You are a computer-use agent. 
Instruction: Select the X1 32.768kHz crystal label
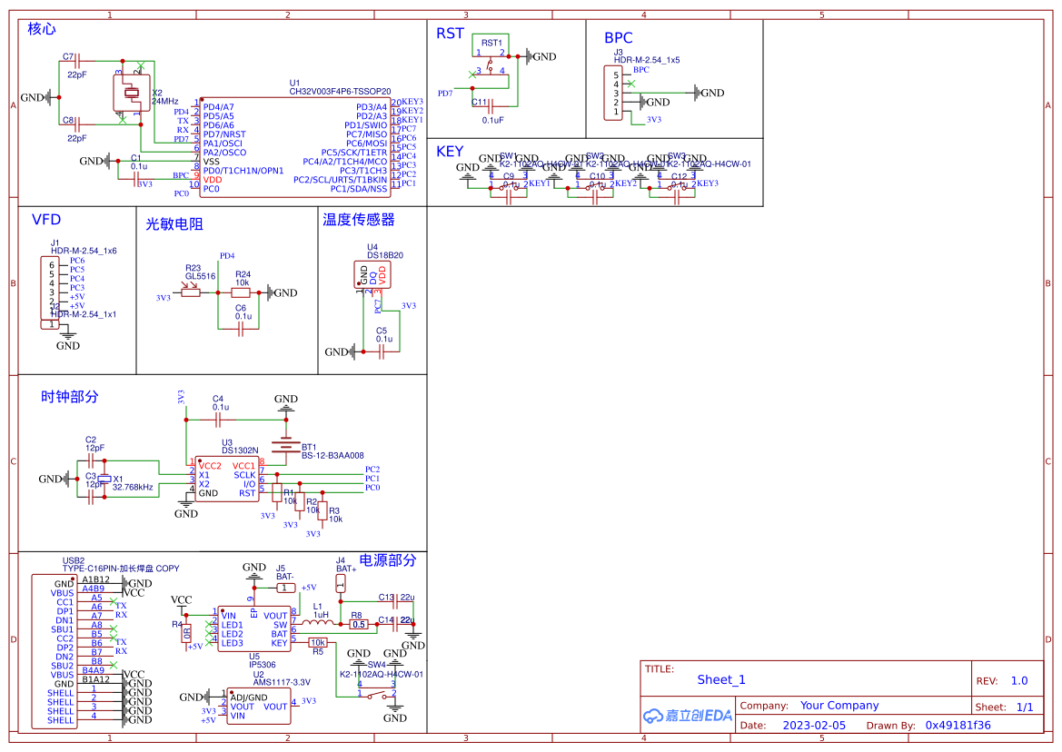(132, 482)
